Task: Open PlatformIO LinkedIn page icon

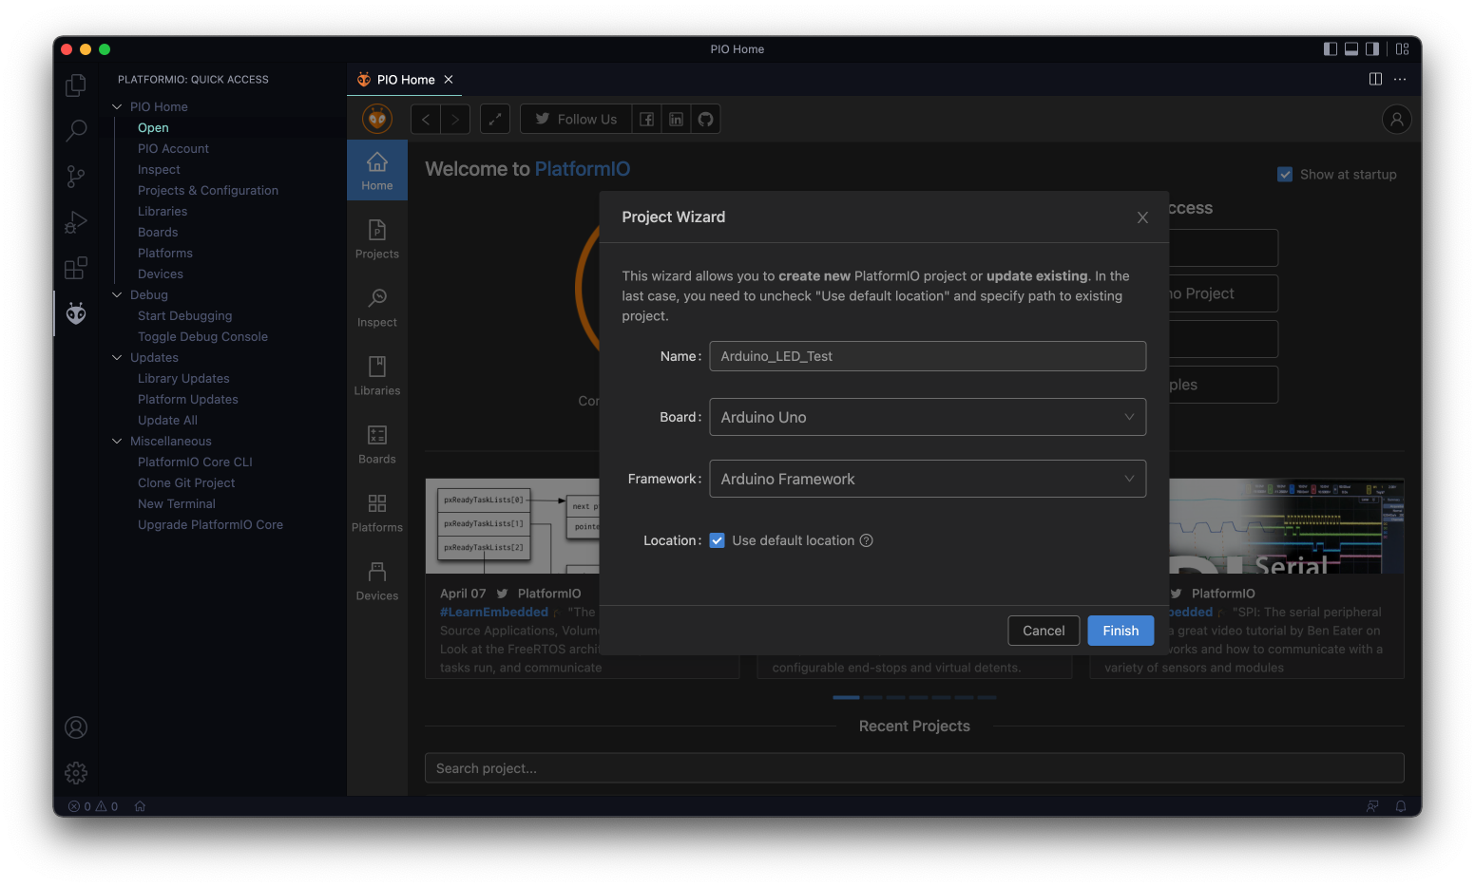Action: [x=676, y=119]
